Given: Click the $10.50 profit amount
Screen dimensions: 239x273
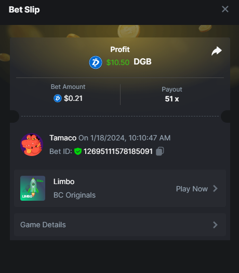Looking at the screenshot, I should pos(118,62).
